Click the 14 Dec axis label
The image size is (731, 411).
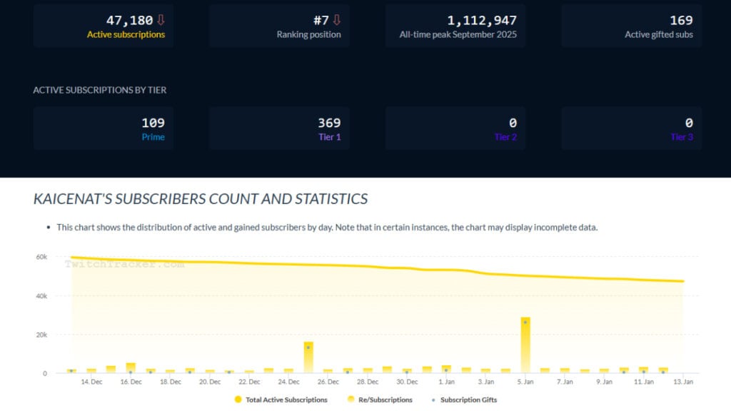(x=91, y=382)
